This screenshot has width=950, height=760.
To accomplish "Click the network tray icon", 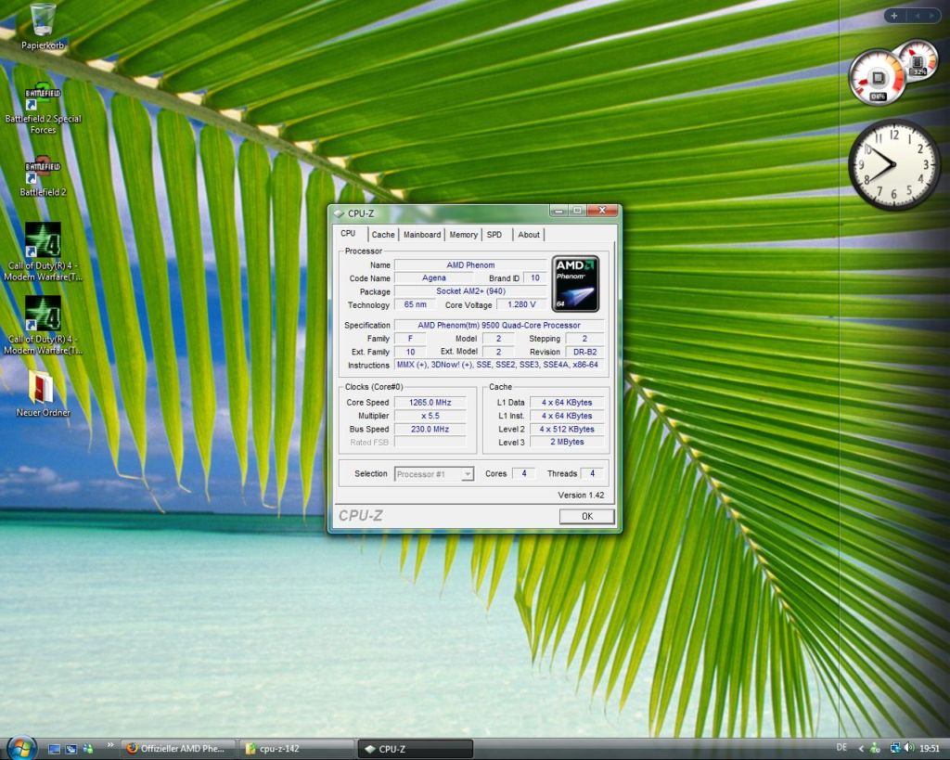I will point(895,749).
